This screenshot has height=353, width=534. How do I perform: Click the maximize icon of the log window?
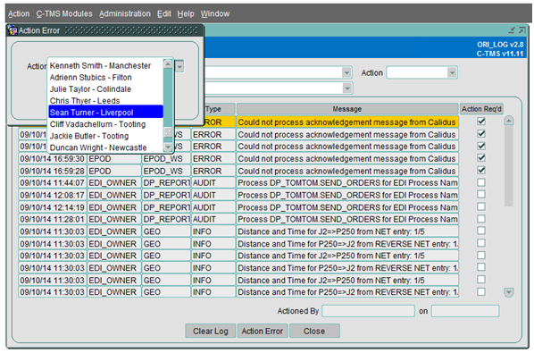point(522,30)
